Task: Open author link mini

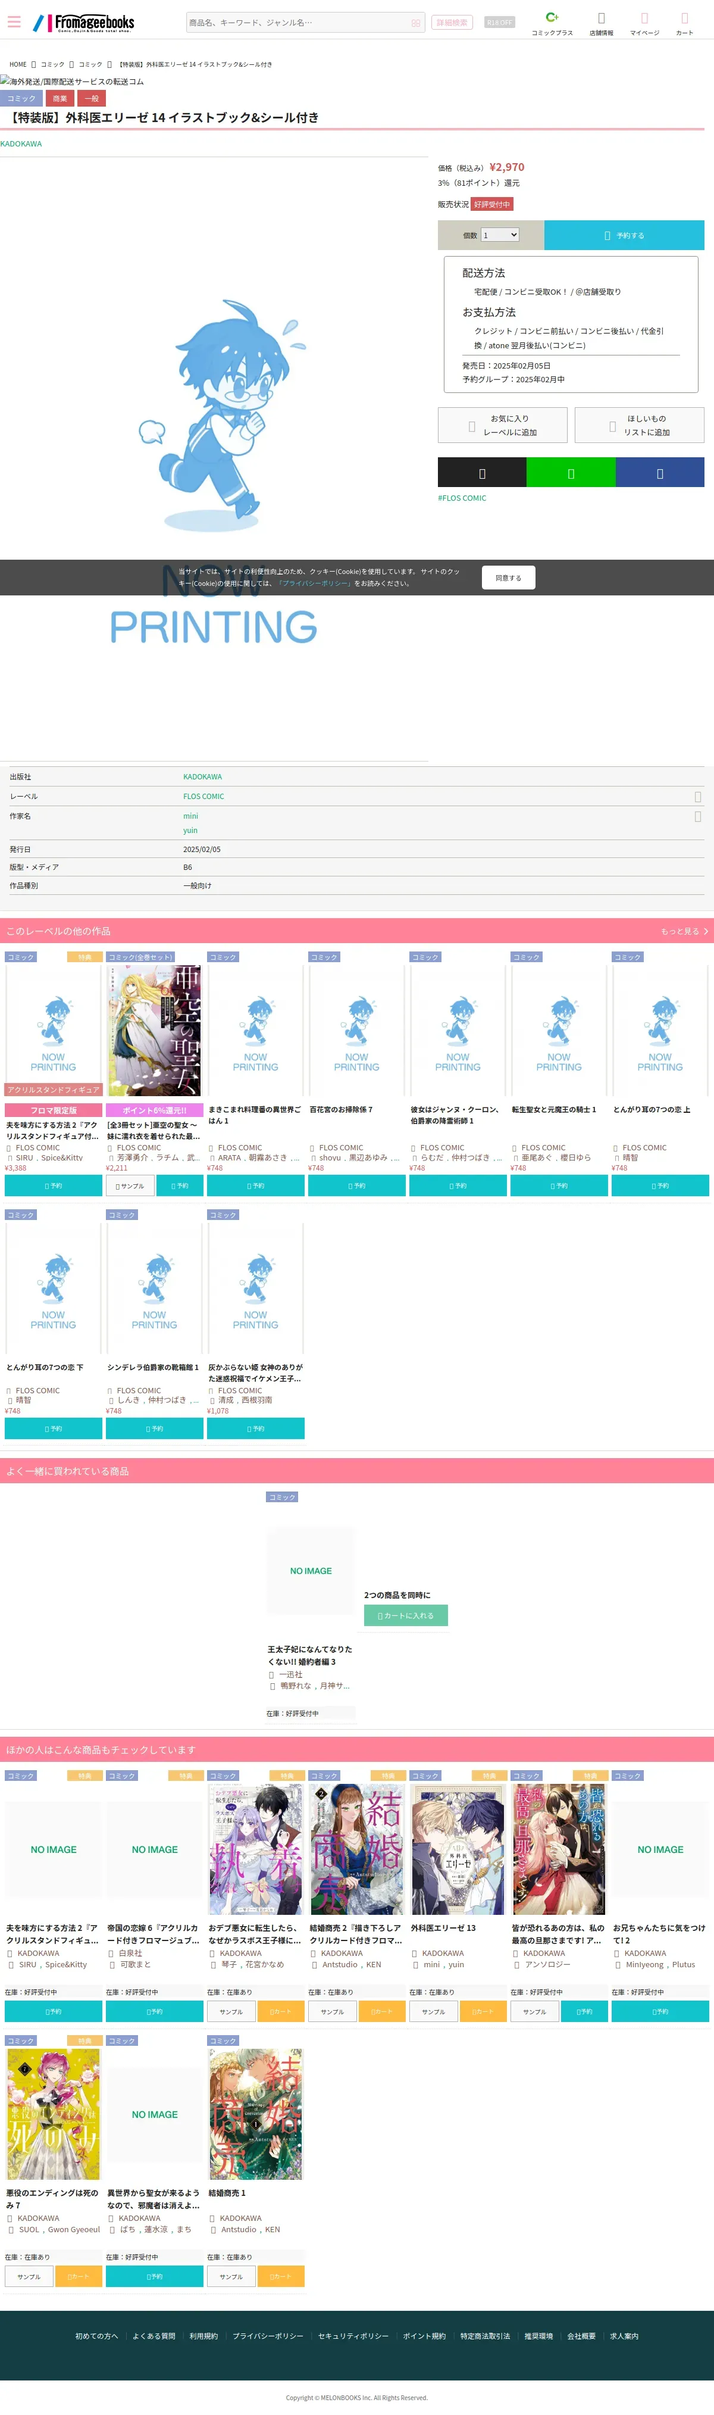Action: click(190, 816)
